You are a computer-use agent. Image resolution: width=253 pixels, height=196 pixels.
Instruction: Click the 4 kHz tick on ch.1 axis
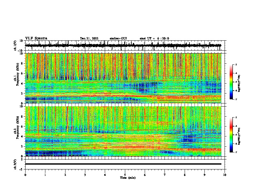click(x=22, y=84)
